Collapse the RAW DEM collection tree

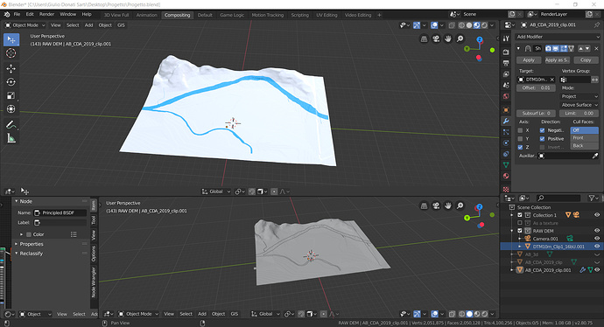(512, 231)
